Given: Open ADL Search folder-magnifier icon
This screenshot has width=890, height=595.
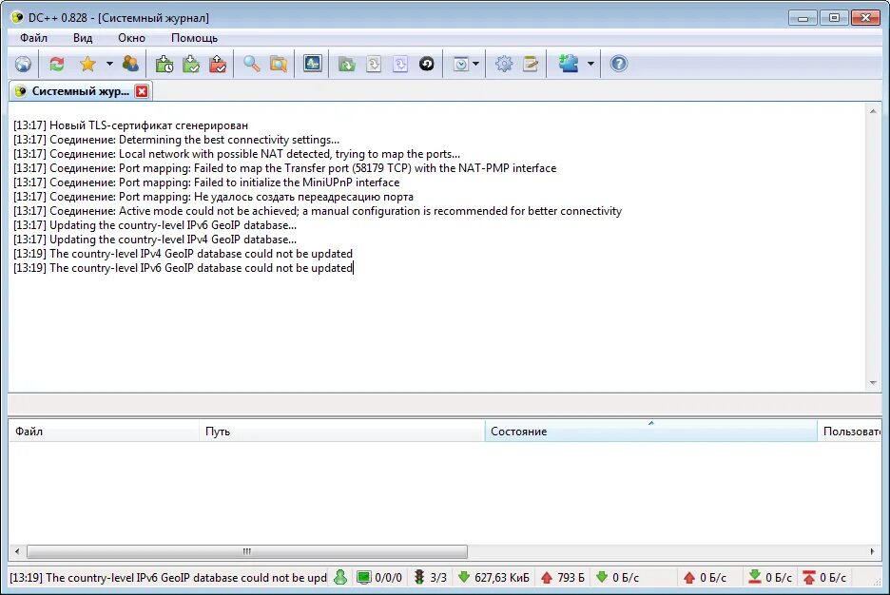Looking at the screenshot, I should tap(278, 64).
